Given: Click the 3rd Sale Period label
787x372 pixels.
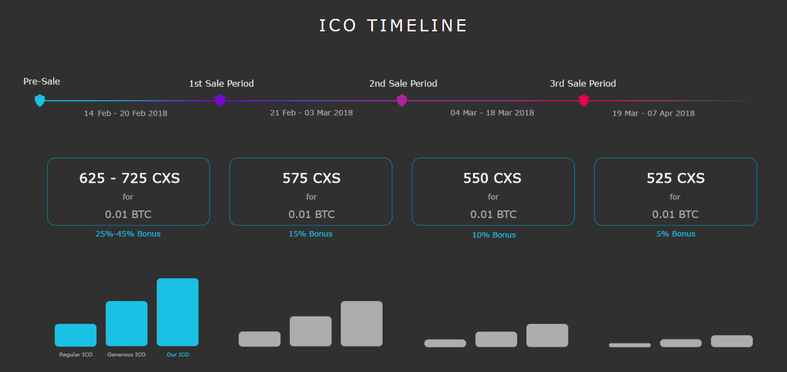Looking at the screenshot, I should pyautogui.click(x=583, y=83).
